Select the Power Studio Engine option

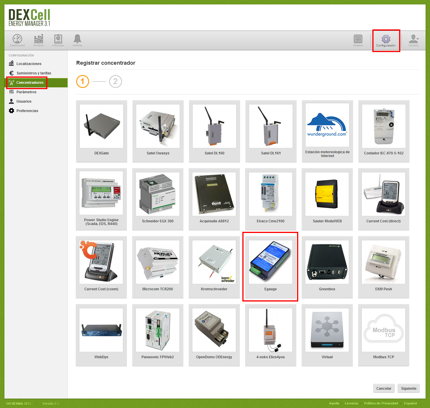(x=101, y=199)
